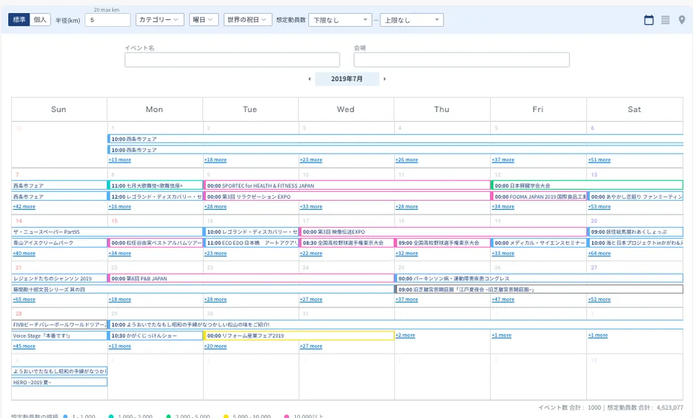Open the 曜日 dropdown

click(204, 19)
